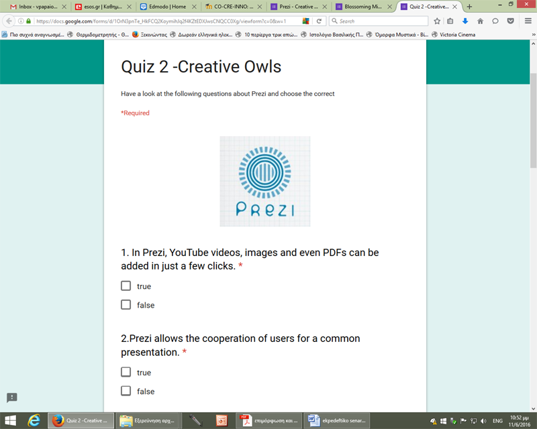The height and width of the screenshot is (429, 537).
Task: Go back to the previous page
Action: (9, 21)
